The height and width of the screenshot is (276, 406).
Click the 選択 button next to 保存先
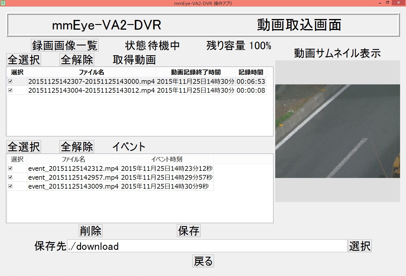coord(360,246)
